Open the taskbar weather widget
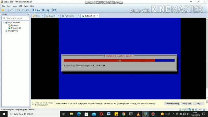This screenshot has height=117, width=208. (x=165, y=114)
